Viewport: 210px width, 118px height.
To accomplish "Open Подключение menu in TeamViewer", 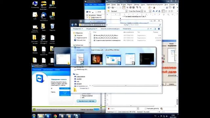I will [37, 70].
